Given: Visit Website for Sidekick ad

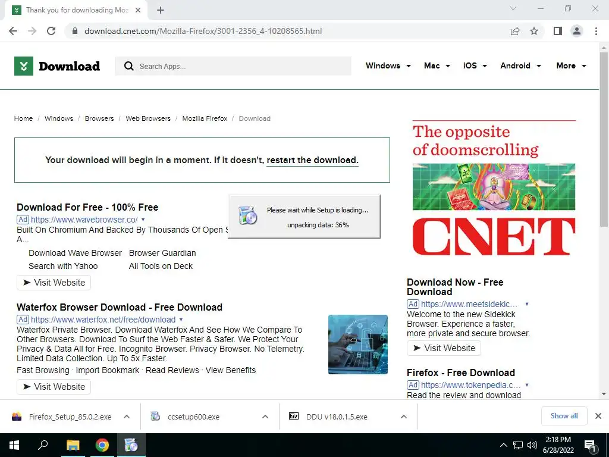Looking at the screenshot, I should coord(444,348).
